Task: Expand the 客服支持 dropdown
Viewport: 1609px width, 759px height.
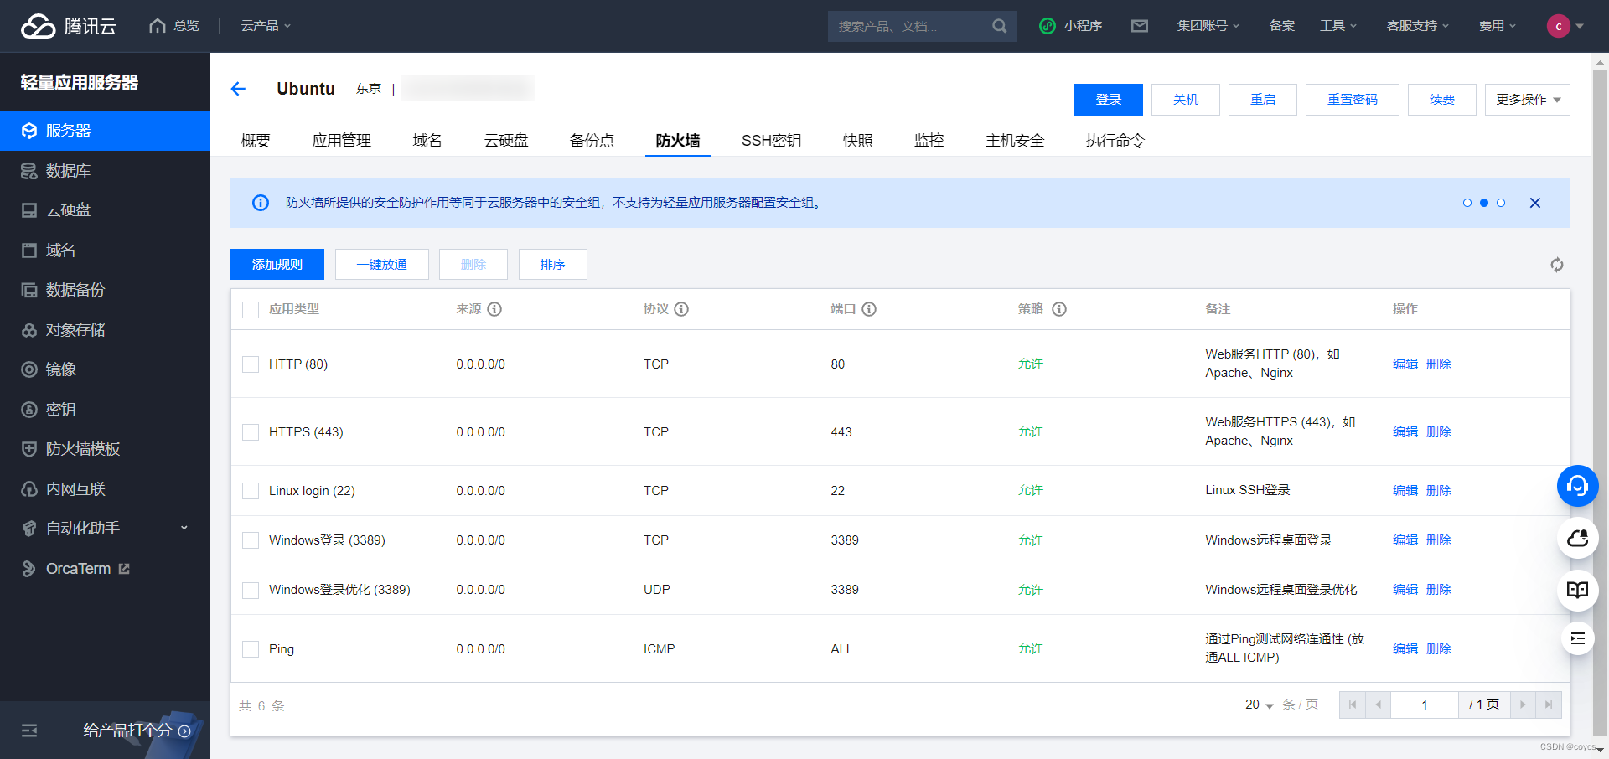Action: tap(1417, 26)
